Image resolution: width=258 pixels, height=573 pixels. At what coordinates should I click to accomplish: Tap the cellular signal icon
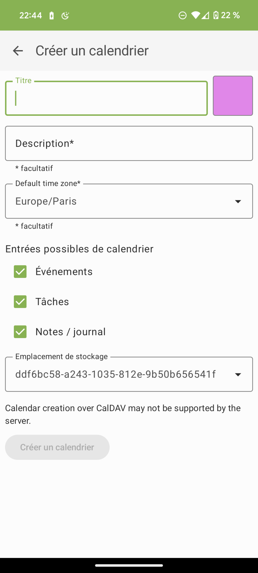(205, 15)
